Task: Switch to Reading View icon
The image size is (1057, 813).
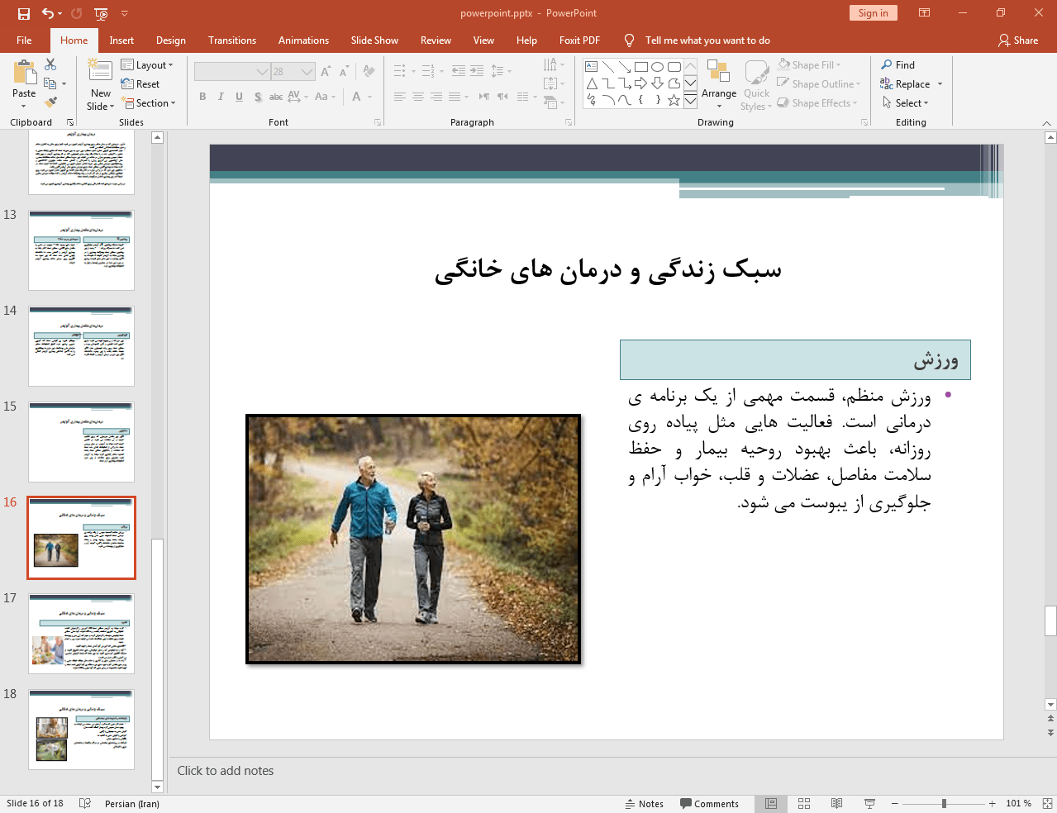Action: (x=836, y=803)
